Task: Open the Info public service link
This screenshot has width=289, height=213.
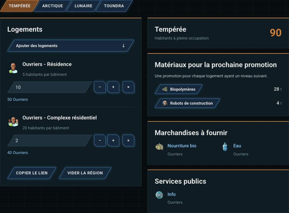Action: tap(172, 194)
